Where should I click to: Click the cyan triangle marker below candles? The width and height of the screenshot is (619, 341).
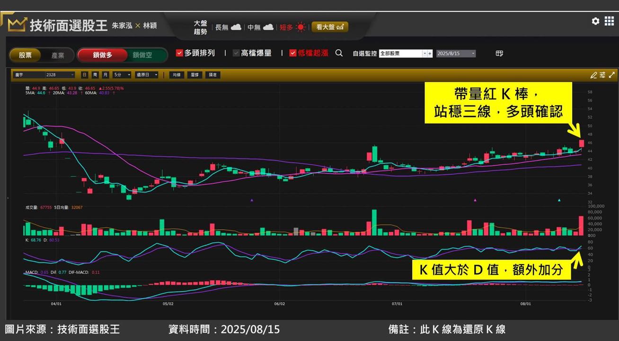click(559, 200)
